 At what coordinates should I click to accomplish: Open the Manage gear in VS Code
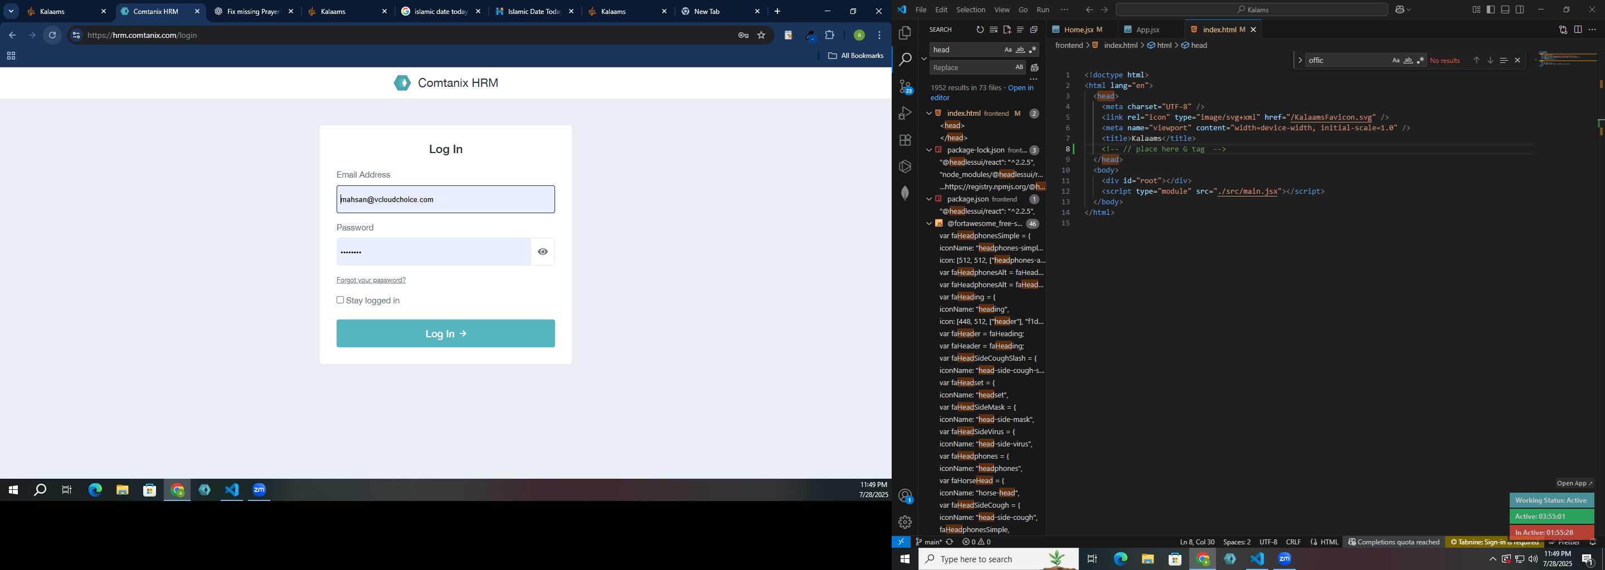click(x=904, y=523)
